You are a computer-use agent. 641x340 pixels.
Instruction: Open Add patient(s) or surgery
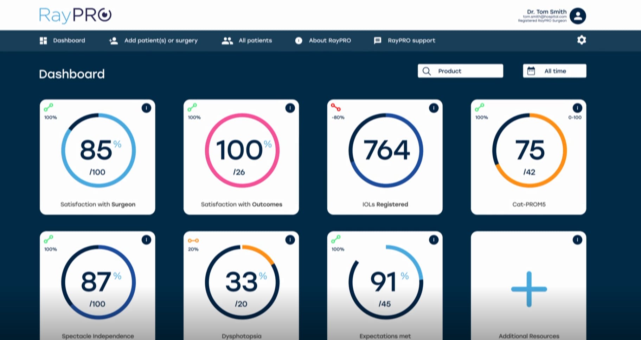[x=153, y=40]
